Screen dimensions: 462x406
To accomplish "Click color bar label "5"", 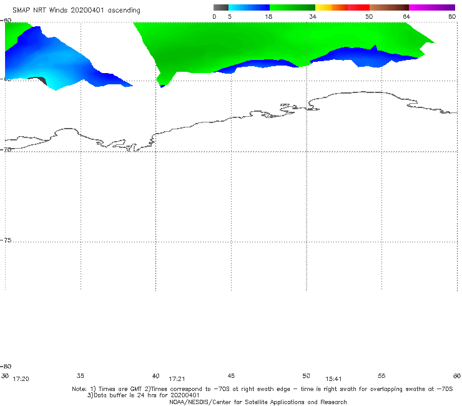I will click(230, 16).
